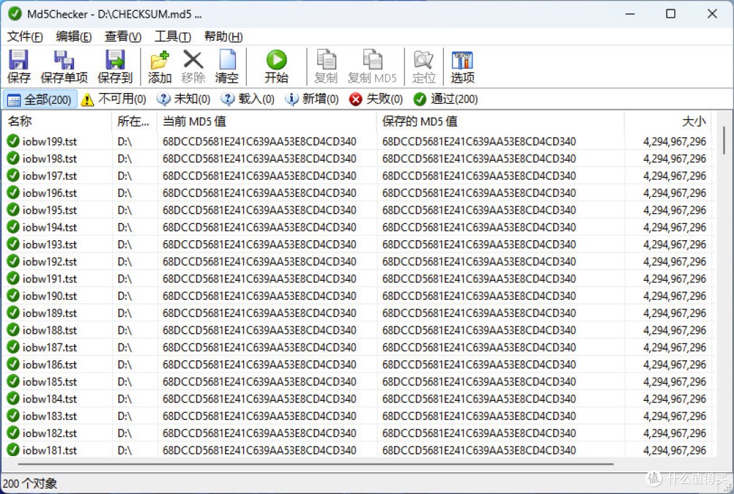Select file row iobw181.tst

tap(359, 450)
